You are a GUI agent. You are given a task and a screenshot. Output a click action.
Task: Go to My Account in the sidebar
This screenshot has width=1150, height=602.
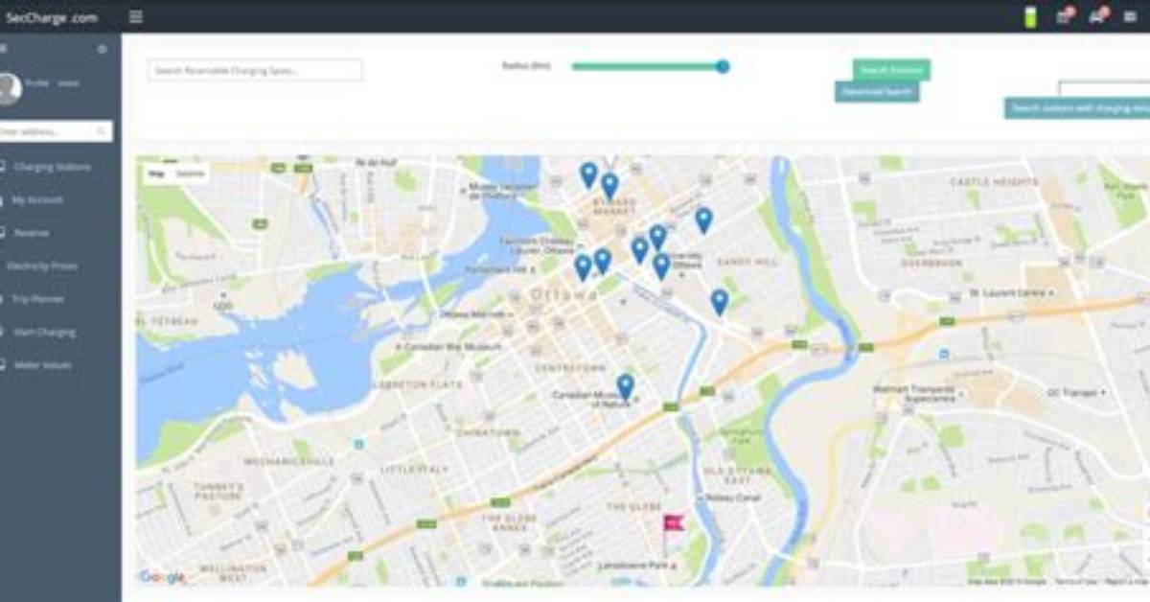pyautogui.click(x=37, y=200)
